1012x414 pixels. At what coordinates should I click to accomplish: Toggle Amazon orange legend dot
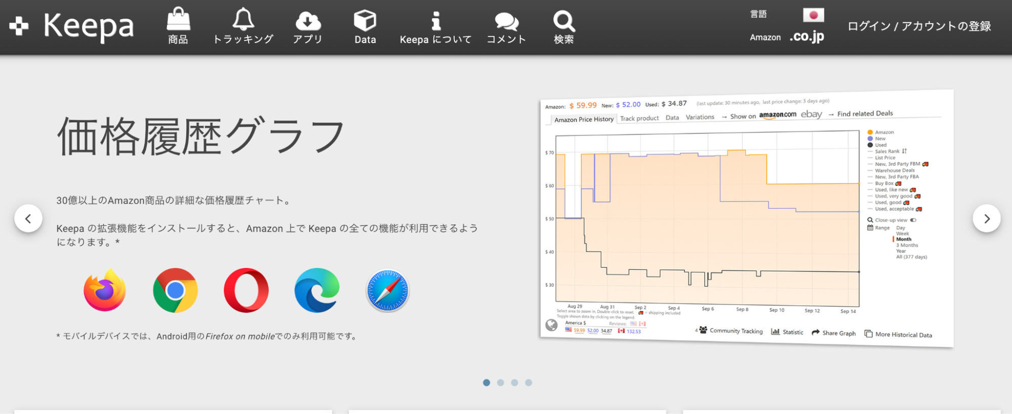click(870, 132)
